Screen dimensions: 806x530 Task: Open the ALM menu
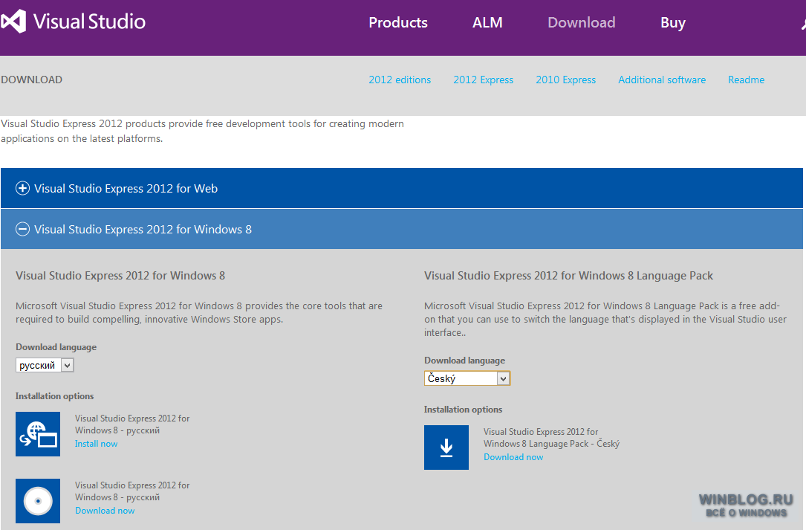click(x=487, y=22)
